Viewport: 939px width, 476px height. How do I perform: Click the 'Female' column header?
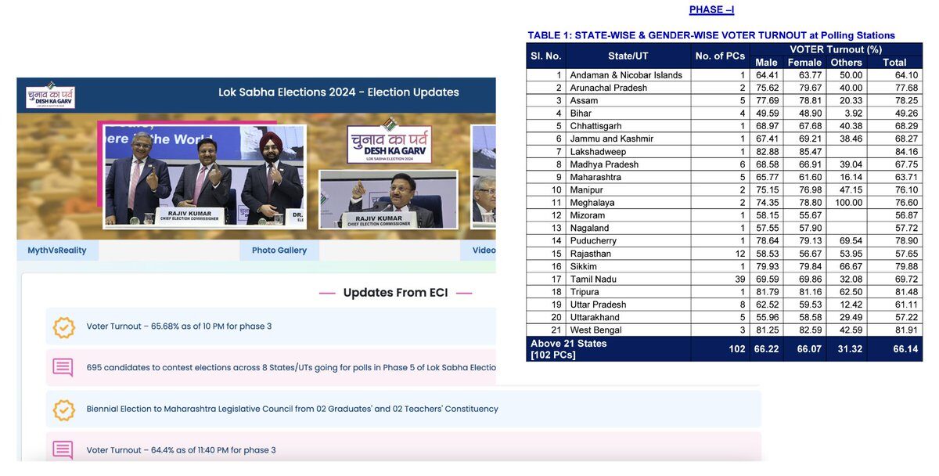(804, 63)
